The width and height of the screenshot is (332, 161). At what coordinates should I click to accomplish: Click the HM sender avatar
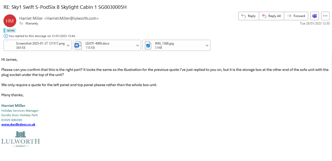point(10,21)
